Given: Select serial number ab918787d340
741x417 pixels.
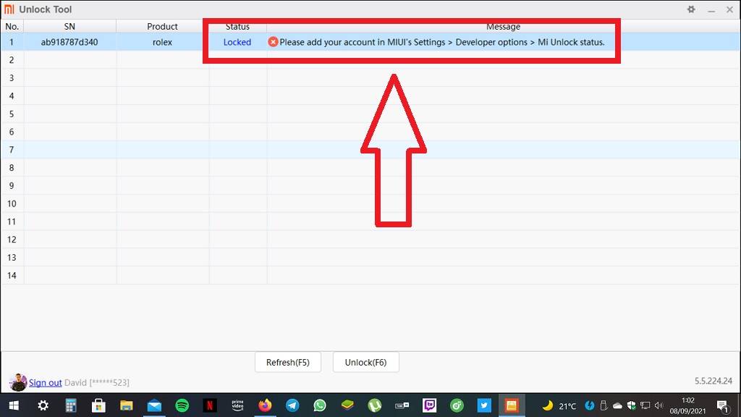Looking at the screenshot, I should pos(69,42).
